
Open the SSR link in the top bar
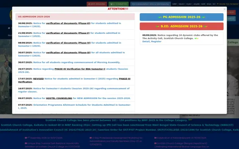point(203,4)
